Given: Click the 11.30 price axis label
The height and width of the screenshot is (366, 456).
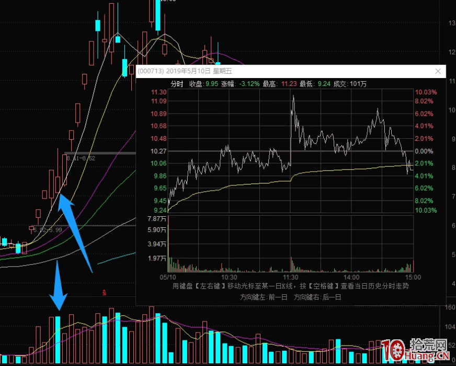Looking at the screenshot, I should (158, 92).
